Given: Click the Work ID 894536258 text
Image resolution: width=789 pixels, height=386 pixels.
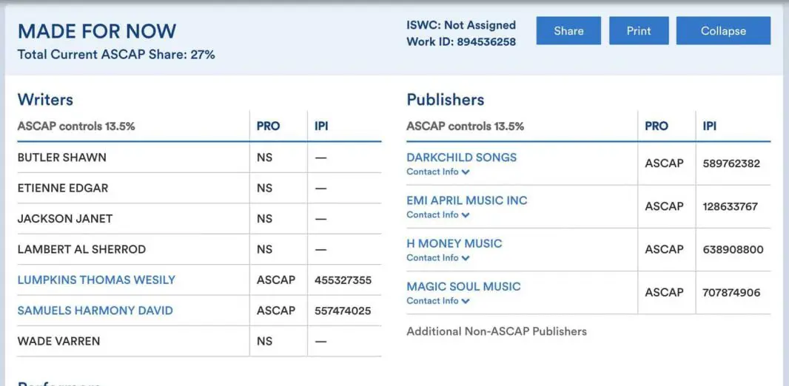Looking at the screenshot, I should (x=461, y=42).
